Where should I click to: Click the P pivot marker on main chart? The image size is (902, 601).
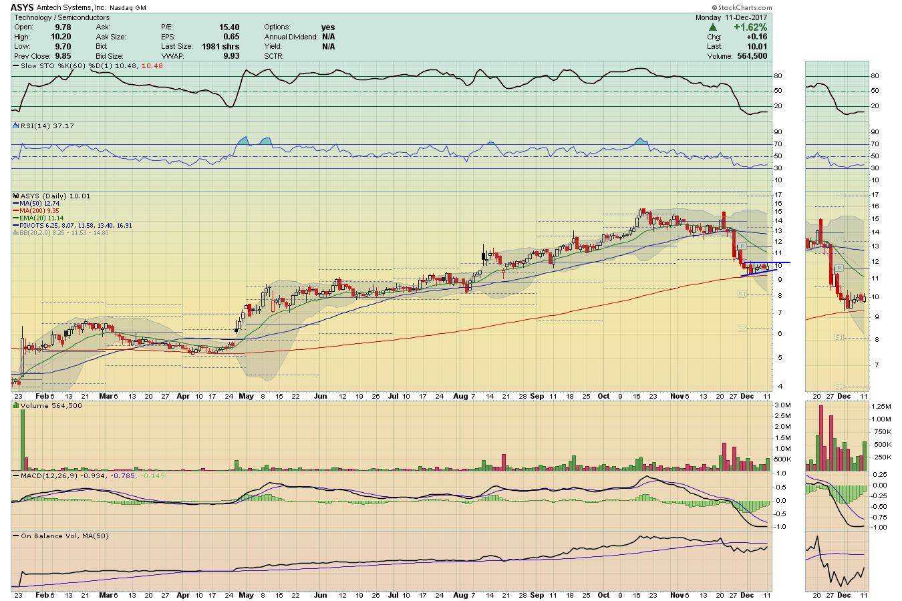coord(742,246)
